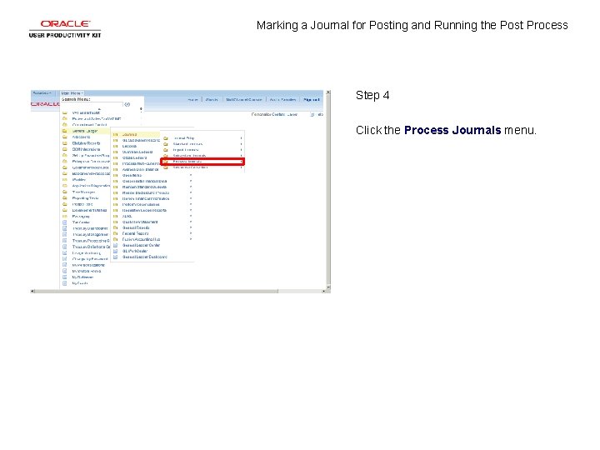The height and width of the screenshot is (450, 600).
Task: Click the horizontal scrollbar left arrow
Action: [32, 291]
